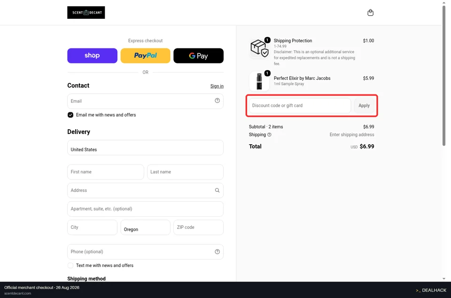451x298 pixels.
Task: Click the email field help icon
Action: (217, 101)
